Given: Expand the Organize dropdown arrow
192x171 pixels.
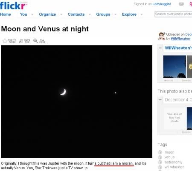Looking at the screenshot, I should coord(61,14).
